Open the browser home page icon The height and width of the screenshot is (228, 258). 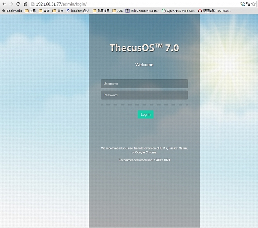(25, 4)
